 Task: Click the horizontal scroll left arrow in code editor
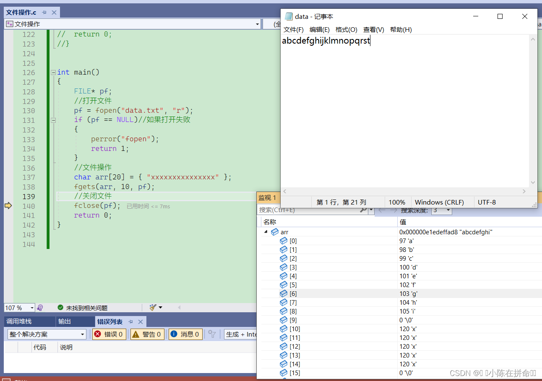coord(180,308)
